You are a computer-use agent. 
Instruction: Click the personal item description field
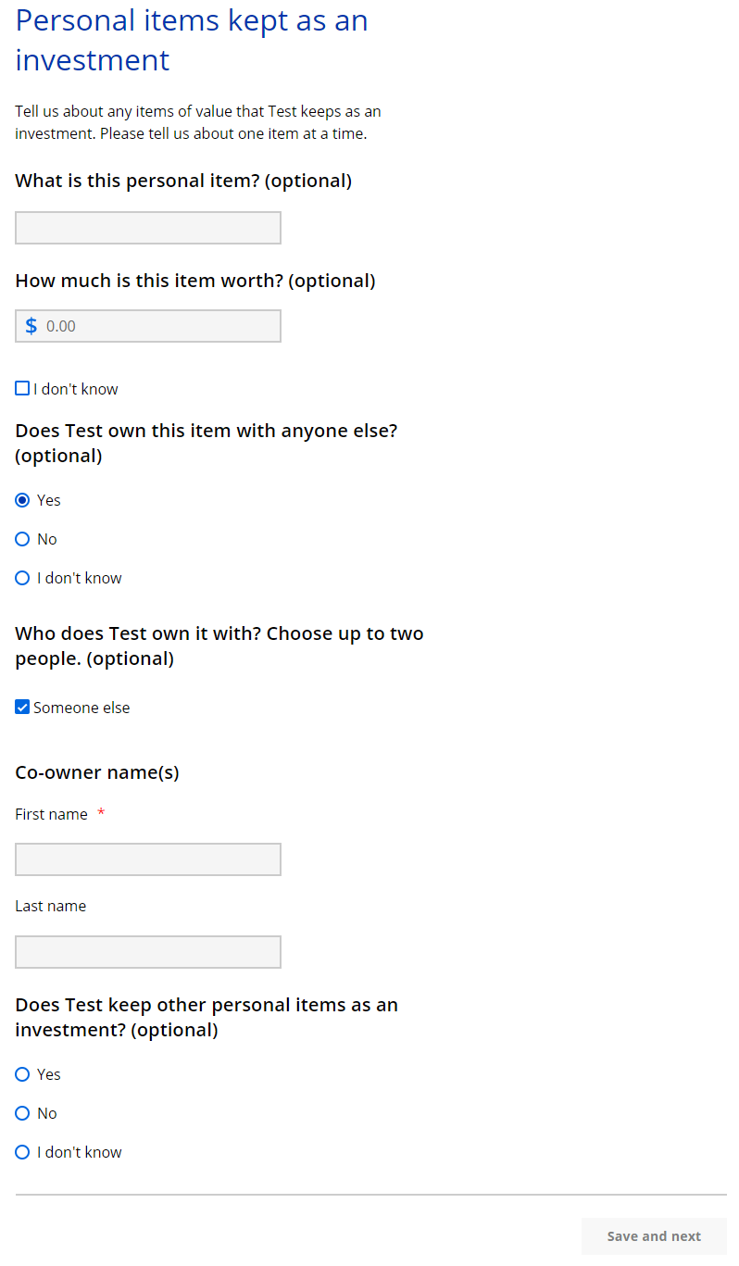click(148, 228)
